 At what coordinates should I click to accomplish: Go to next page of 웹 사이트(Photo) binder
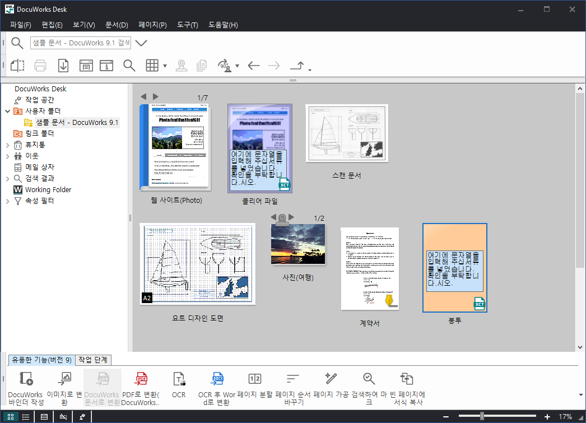[x=156, y=97]
